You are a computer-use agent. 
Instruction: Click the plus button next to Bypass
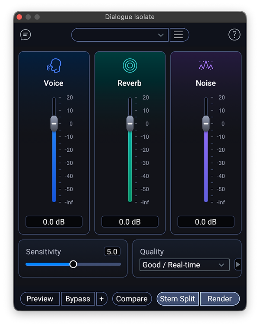[101, 299]
